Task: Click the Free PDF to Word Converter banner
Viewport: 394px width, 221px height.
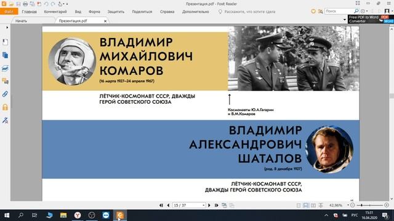Action: click(371, 19)
